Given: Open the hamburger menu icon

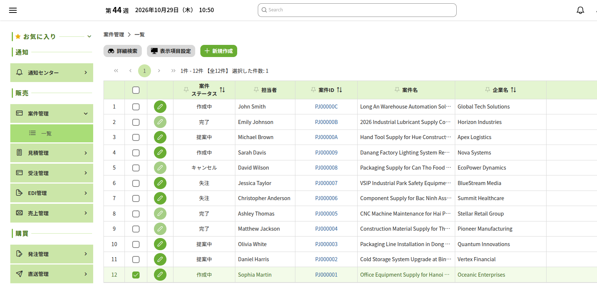Looking at the screenshot, I should [x=13, y=10].
